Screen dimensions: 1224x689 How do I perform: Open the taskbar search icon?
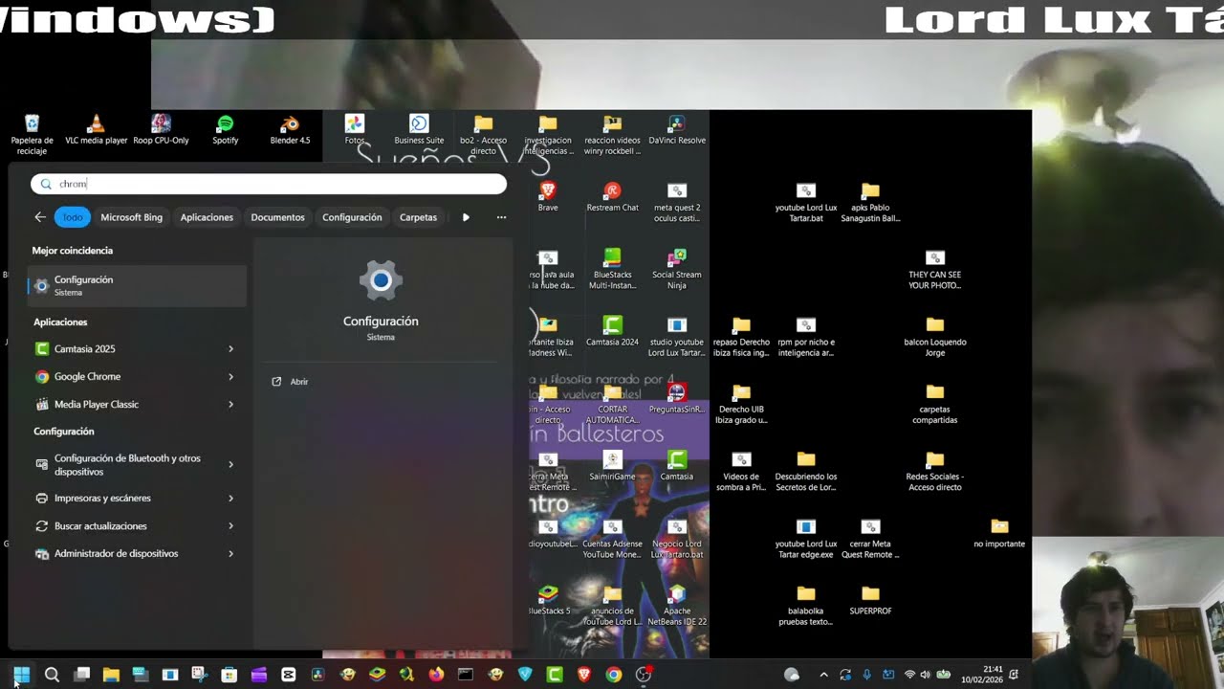(52, 675)
